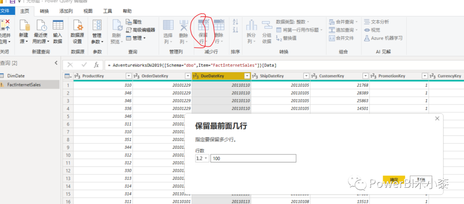Click the Remove Rows (删除行) icon
464x204 pixels.
click(x=219, y=25)
